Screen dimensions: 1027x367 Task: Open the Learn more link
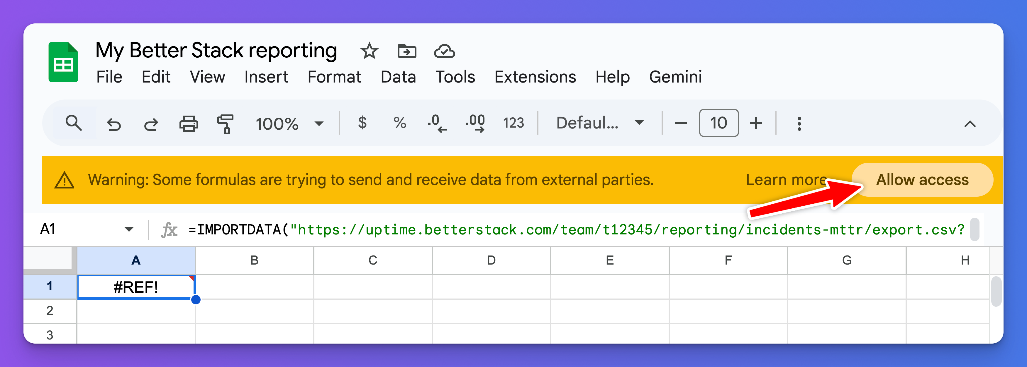pyautogui.click(x=786, y=179)
